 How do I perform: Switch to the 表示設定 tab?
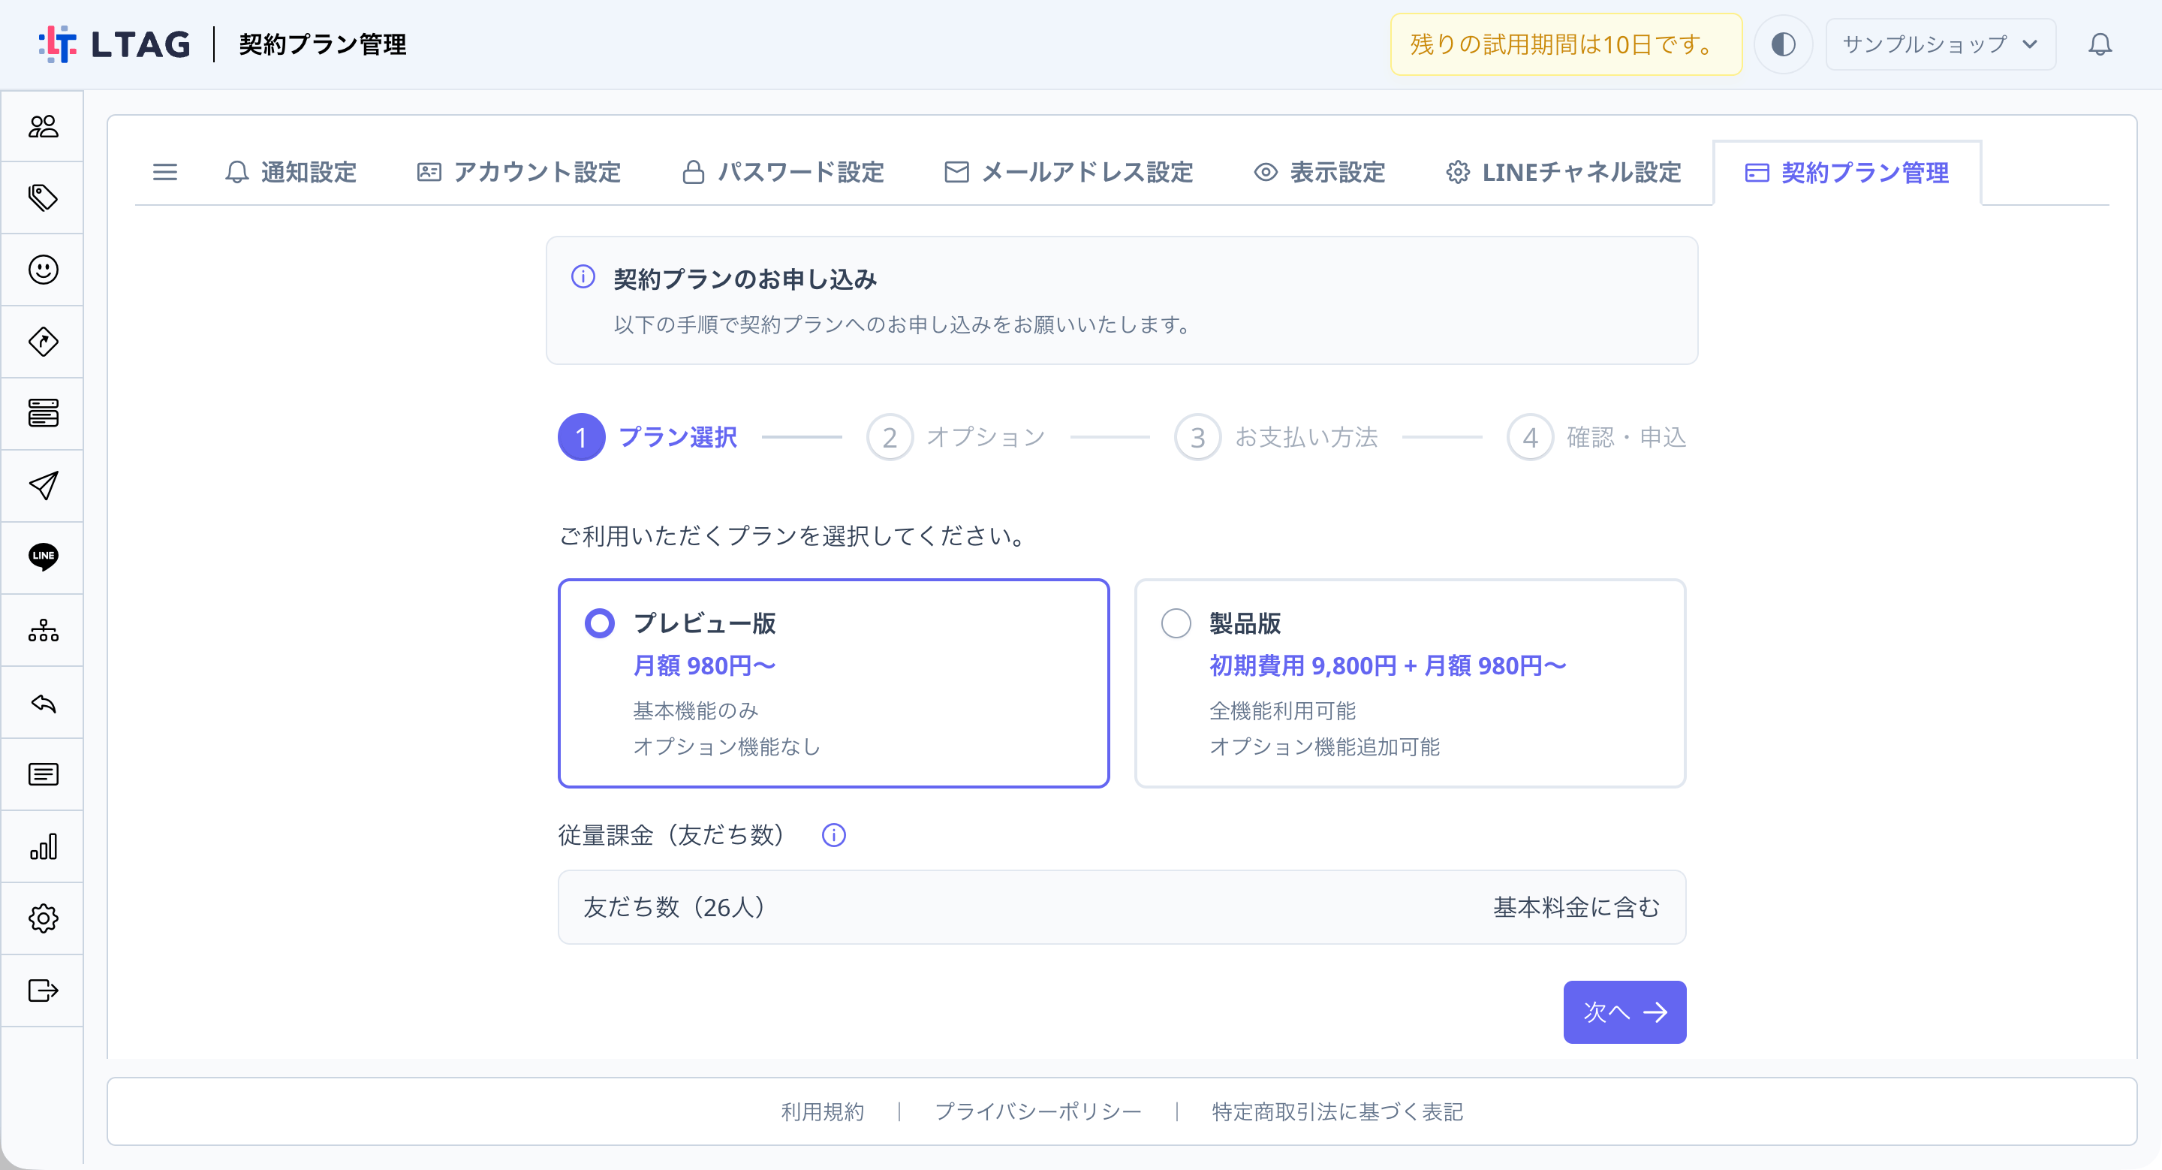(x=1320, y=172)
